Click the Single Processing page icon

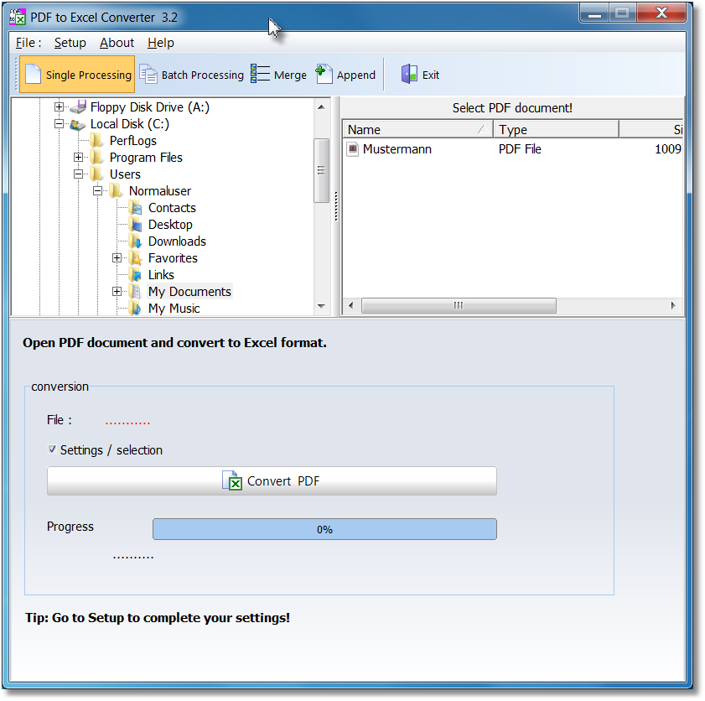point(34,74)
